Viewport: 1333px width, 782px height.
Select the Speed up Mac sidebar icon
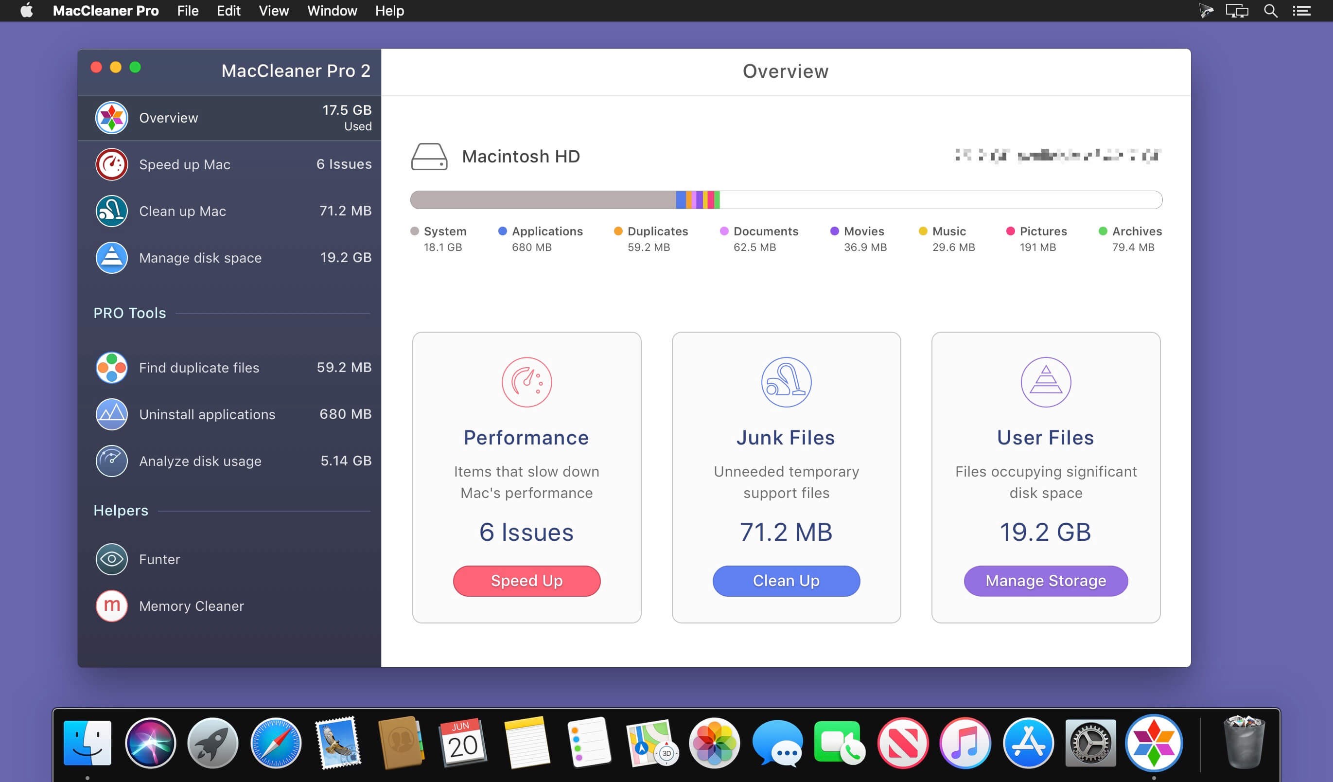pyautogui.click(x=112, y=164)
